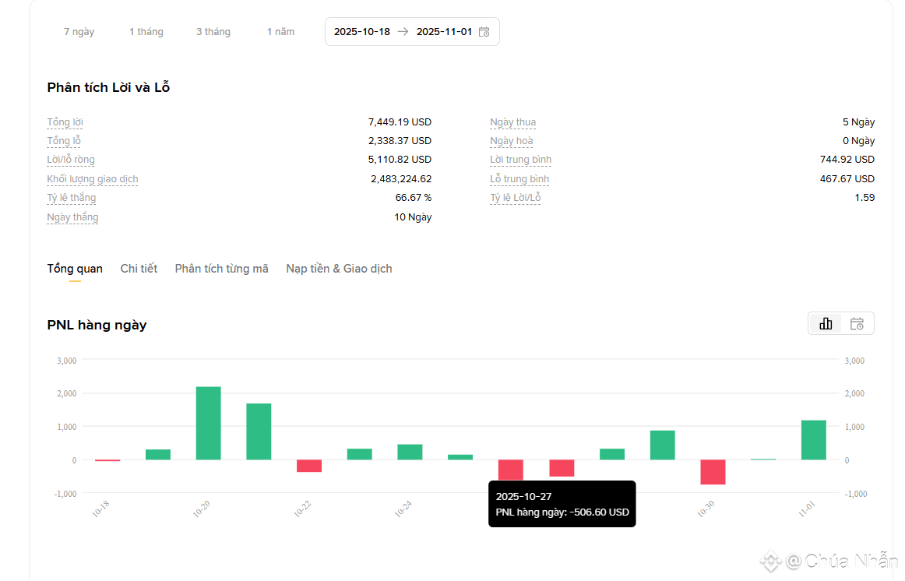The image size is (905, 581).
Task: Select the 1 năm range
Action: click(280, 32)
